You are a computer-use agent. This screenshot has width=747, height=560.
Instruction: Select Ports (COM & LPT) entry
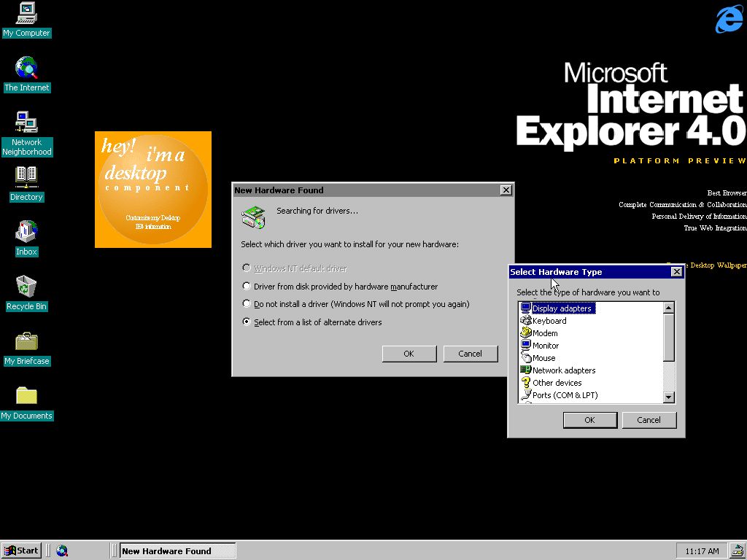564,394
